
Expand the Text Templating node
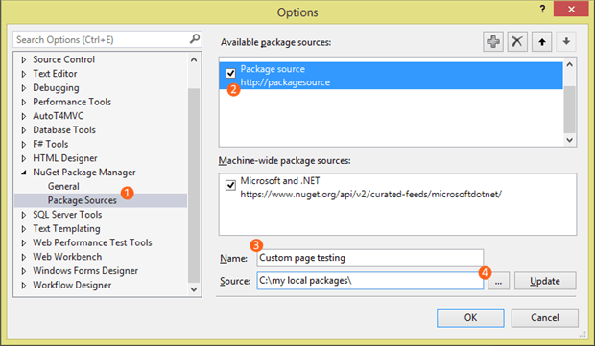24,229
